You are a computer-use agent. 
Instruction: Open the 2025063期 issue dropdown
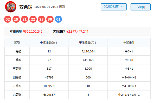[114, 7]
